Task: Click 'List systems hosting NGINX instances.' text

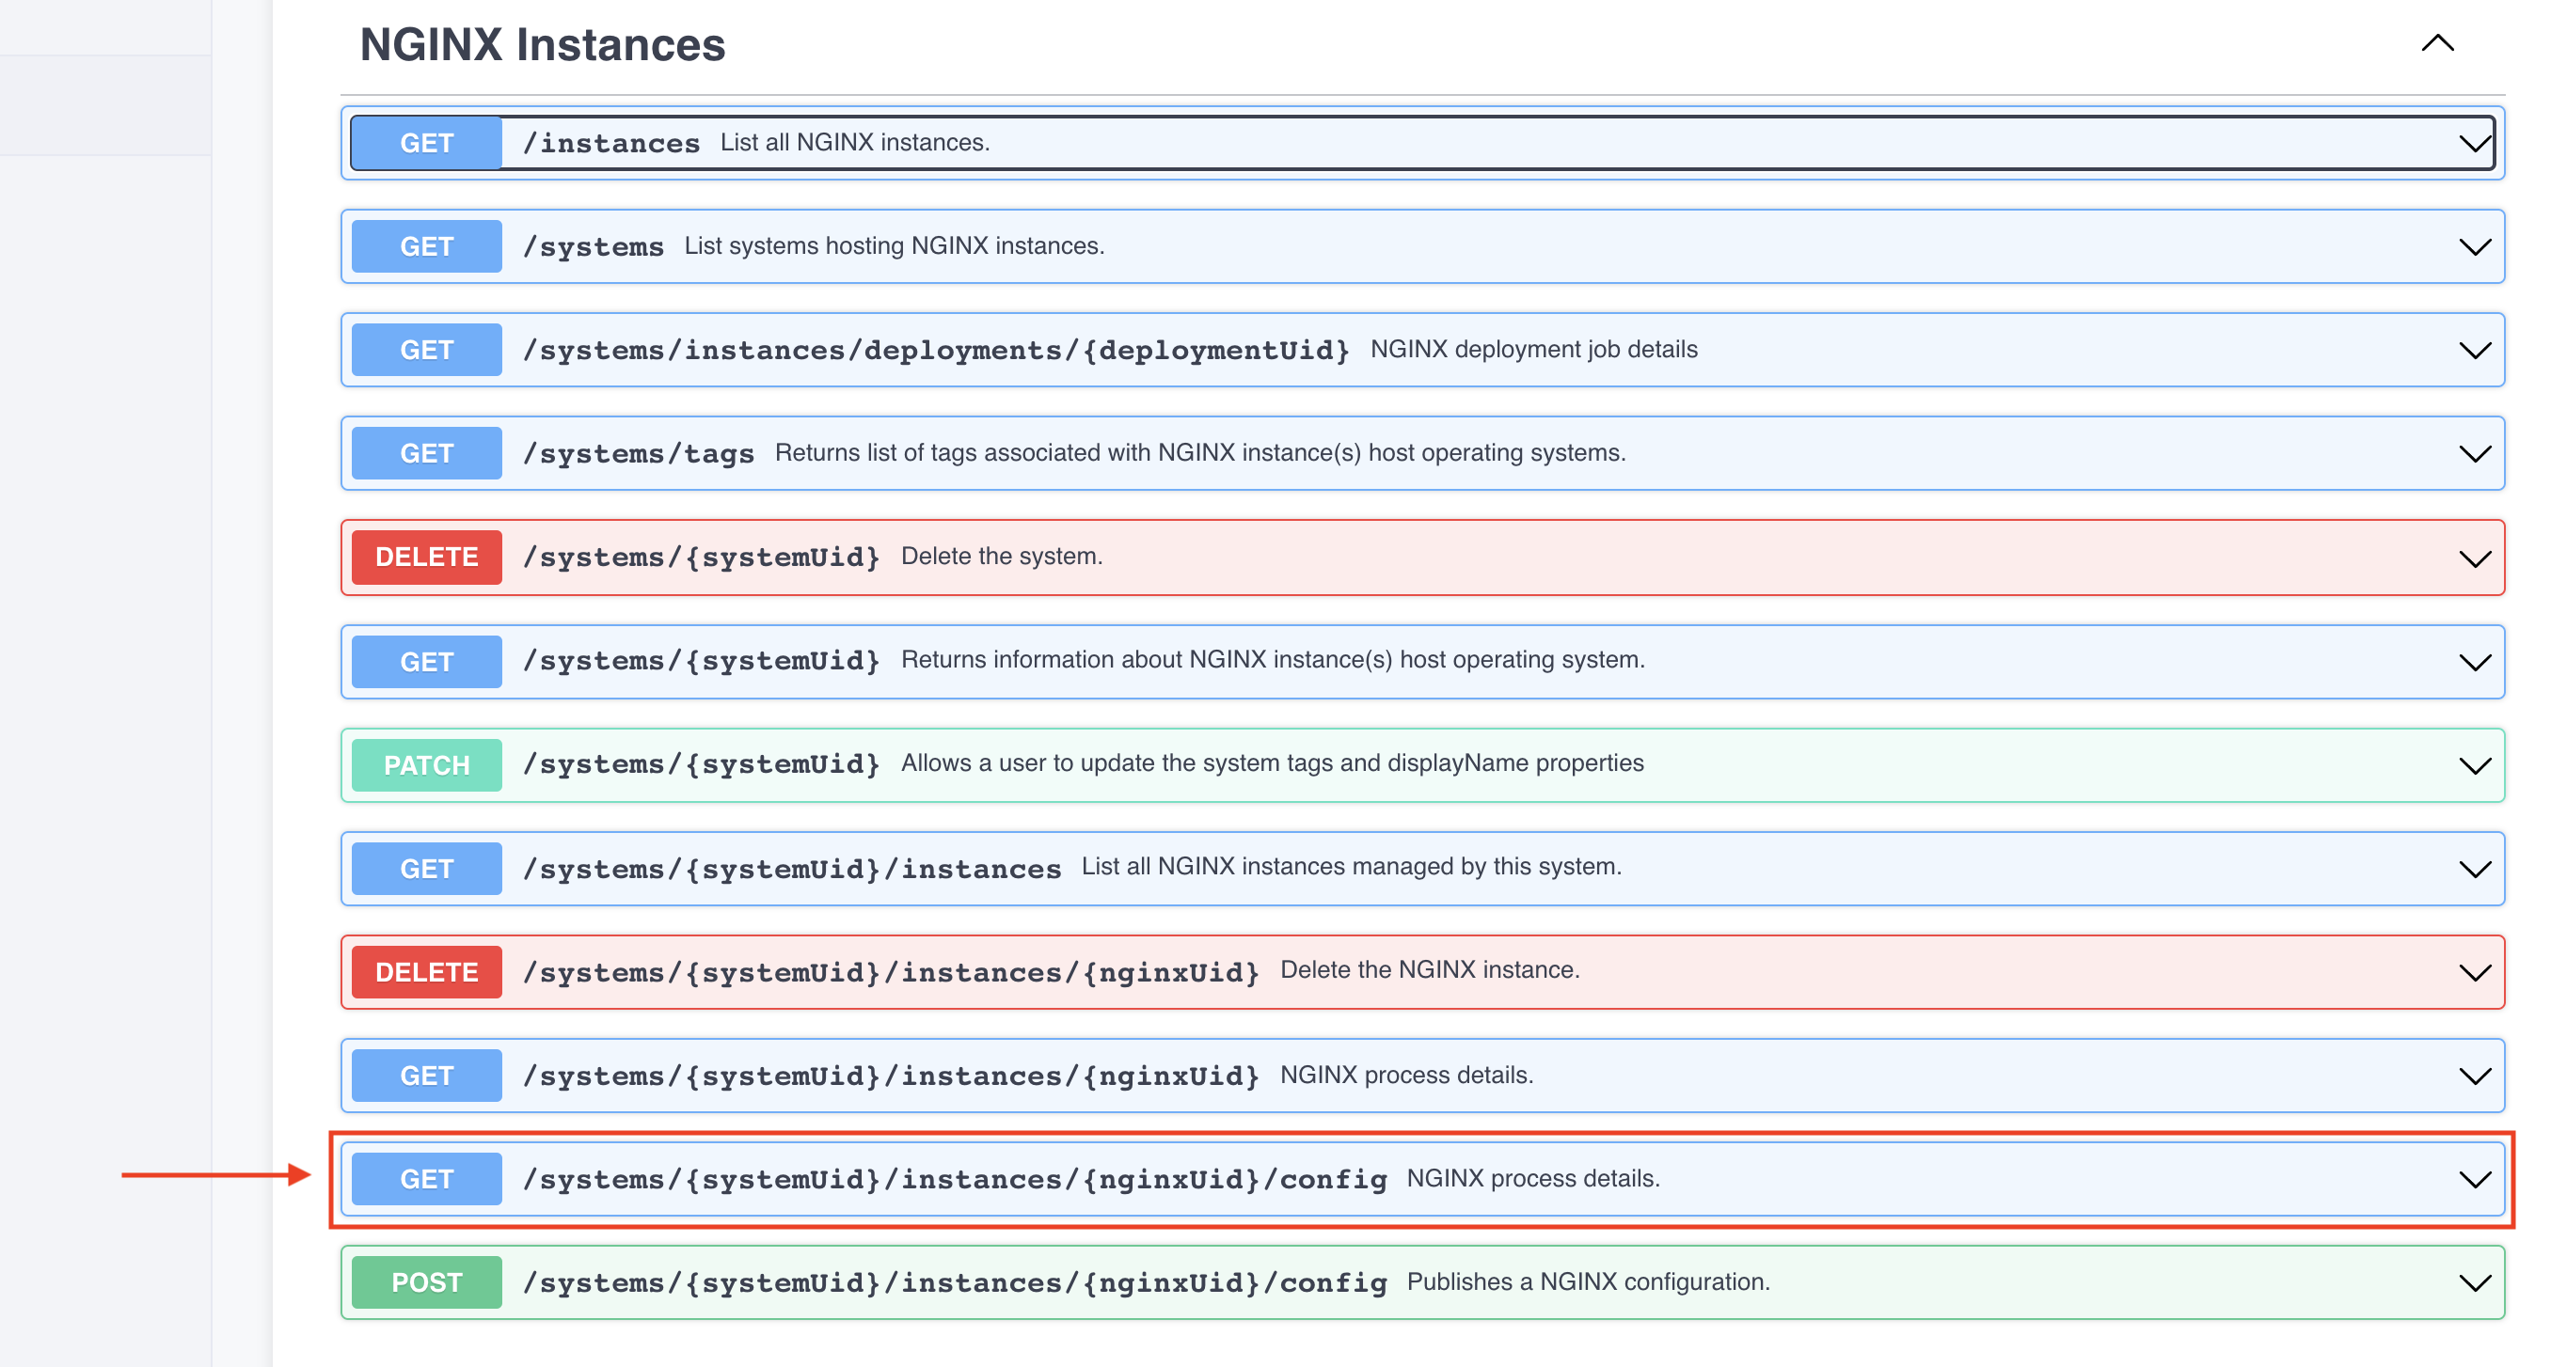Action: click(x=895, y=245)
